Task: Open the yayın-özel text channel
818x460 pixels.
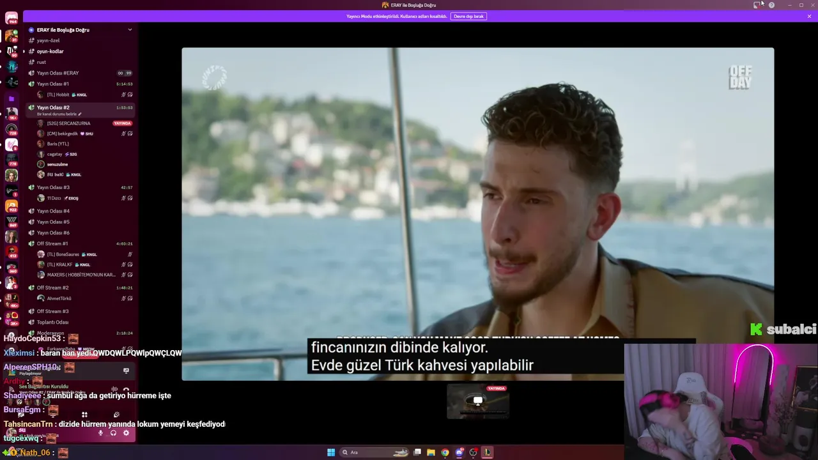Action: click(80, 40)
